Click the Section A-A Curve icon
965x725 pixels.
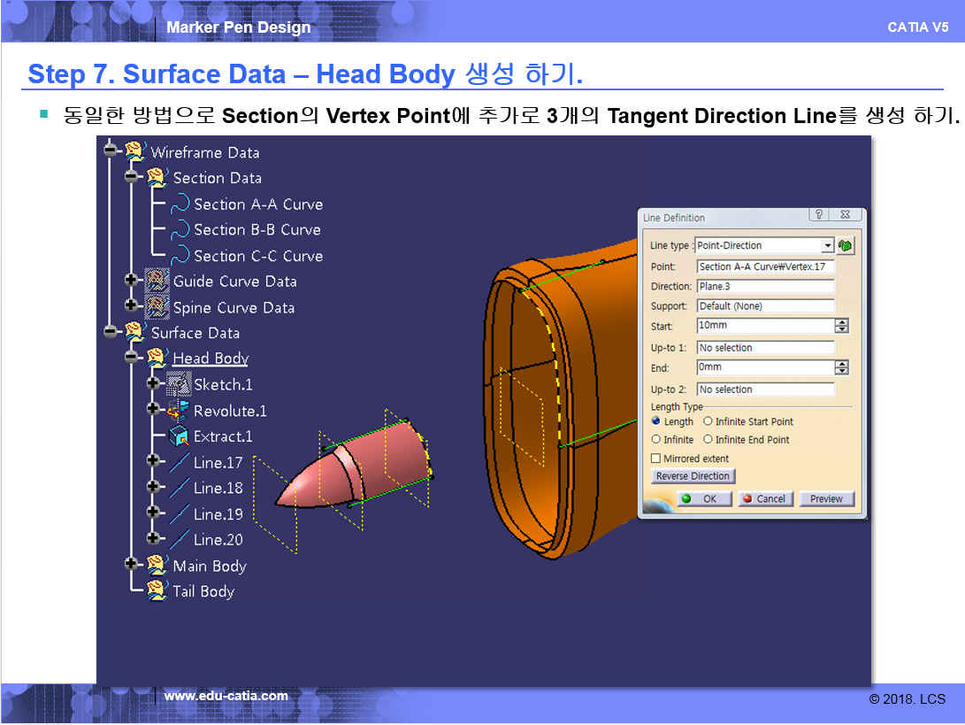[180, 204]
